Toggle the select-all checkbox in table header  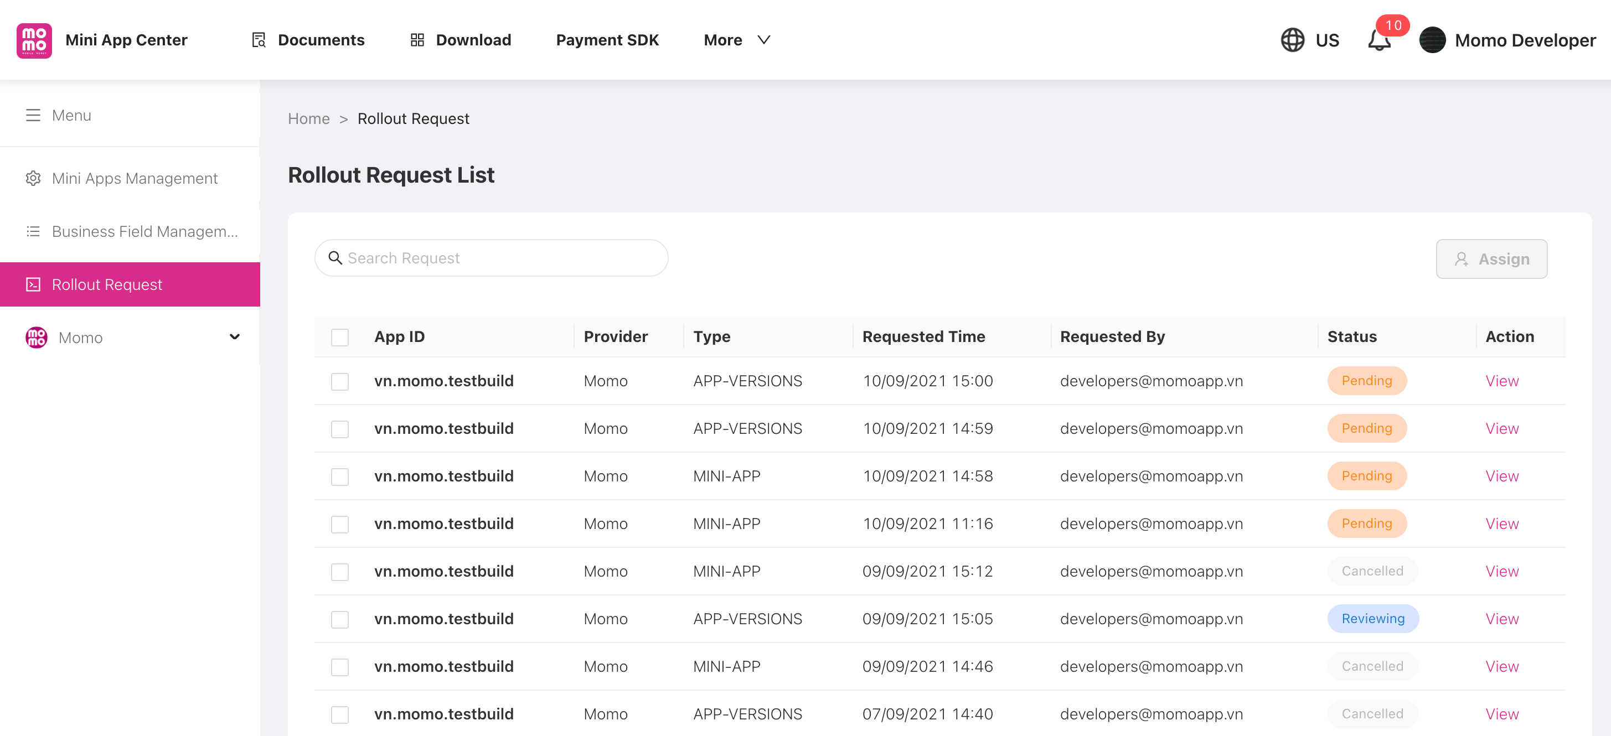tap(339, 338)
